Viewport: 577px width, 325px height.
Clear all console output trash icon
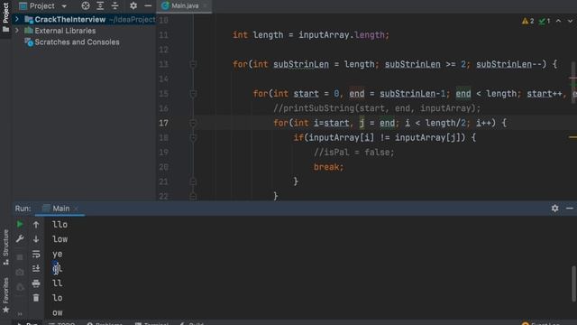click(x=36, y=298)
